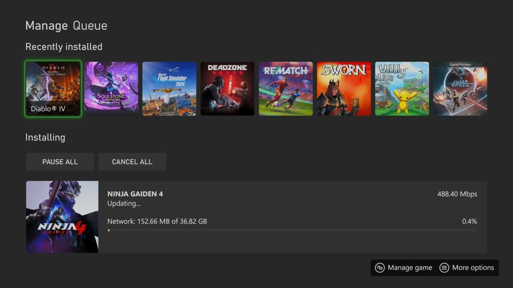513x288 pixels.
Task: Pause all active installations
Action: coord(60,162)
